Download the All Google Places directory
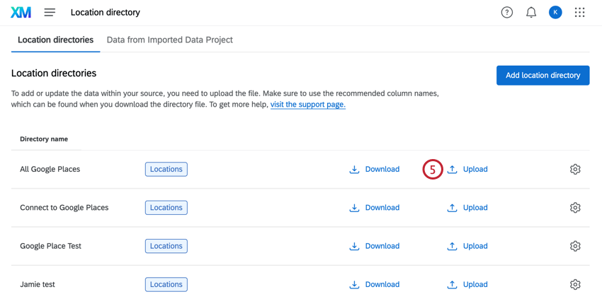602x299 pixels. click(x=375, y=169)
